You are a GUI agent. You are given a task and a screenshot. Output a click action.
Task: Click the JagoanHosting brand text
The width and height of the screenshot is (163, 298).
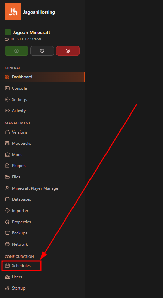(x=39, y=12)
